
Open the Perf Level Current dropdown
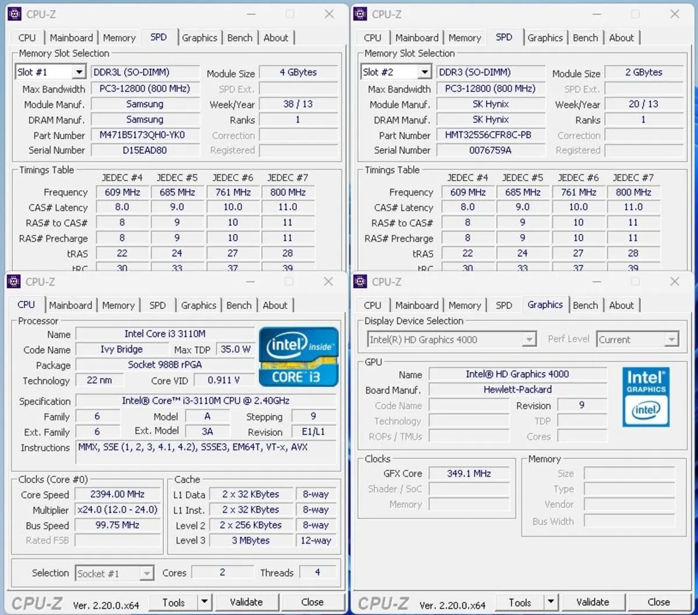672,340
